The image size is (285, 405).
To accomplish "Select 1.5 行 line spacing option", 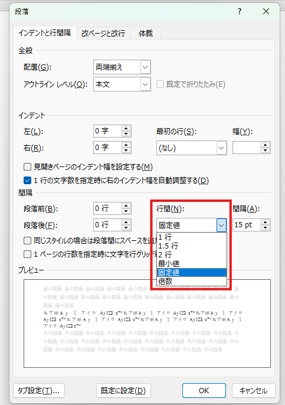I will (x=192, y=246).
